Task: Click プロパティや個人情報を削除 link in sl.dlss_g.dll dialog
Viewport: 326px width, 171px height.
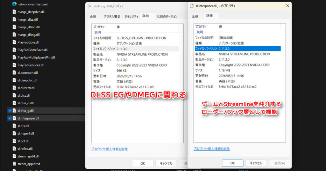Action: tap(110, 149)
